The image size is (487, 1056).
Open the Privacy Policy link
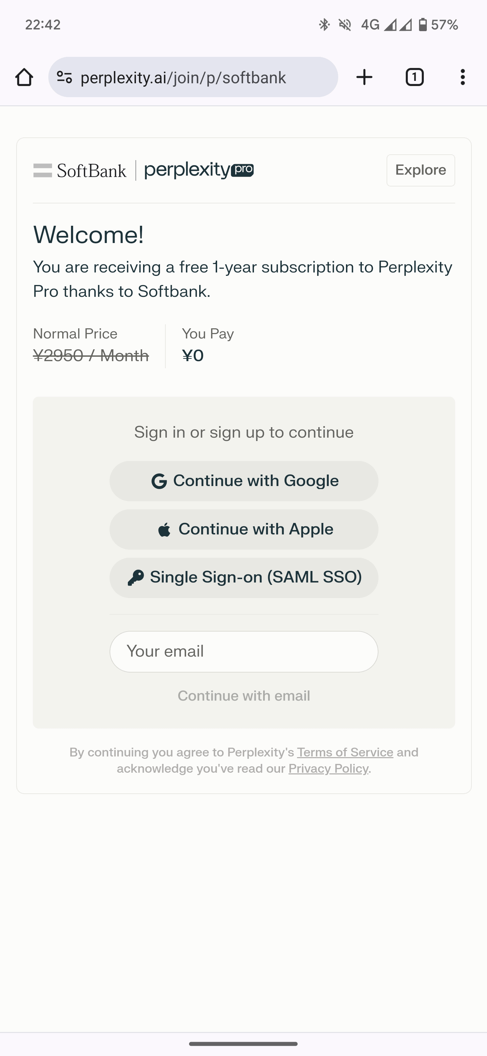point(328,768)
